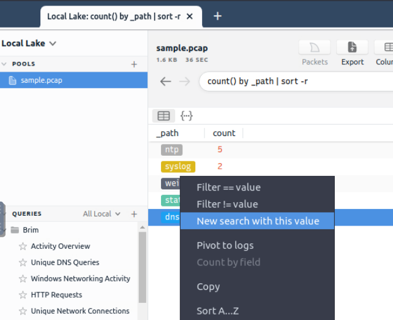393x320 pixels.
Task: Click the Packets shark fin icon
Action: [x=315, y=48]
